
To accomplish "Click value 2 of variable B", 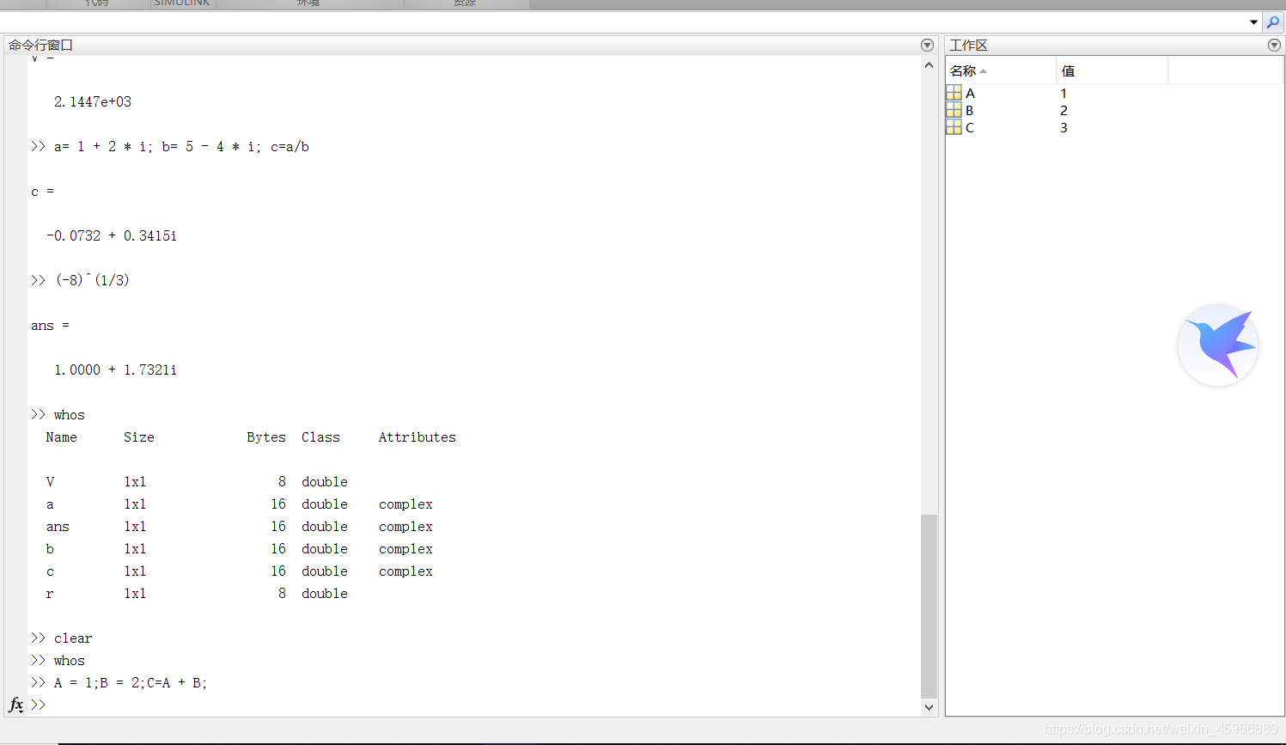I will point(1064,111).
